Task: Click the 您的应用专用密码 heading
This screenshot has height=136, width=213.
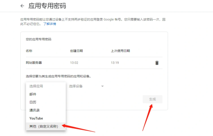Action: [38, 39]
